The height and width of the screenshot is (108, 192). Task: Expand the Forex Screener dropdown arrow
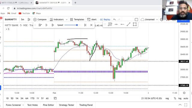[x=23, y=105]
